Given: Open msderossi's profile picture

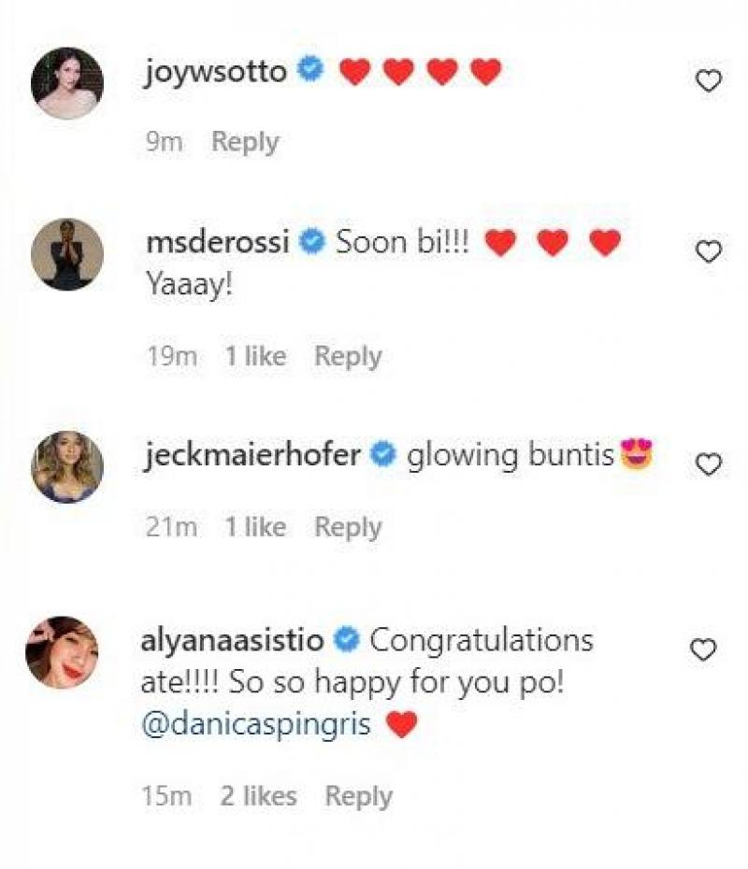Looking at the screenshot, I should tap(67, 254).
